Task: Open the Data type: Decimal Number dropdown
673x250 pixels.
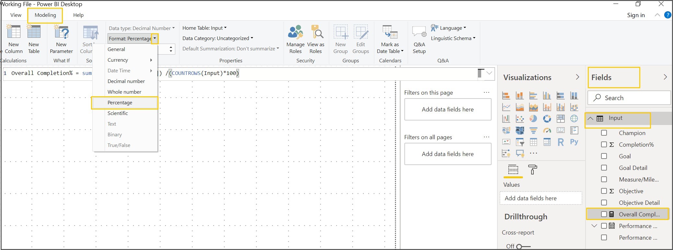Action: click(x=142, y=28)
